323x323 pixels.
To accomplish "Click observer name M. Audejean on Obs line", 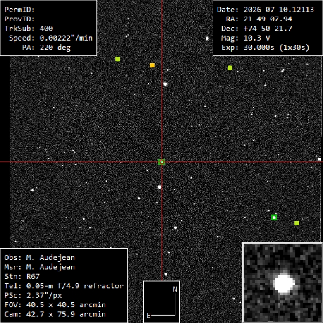I will pyautogui.click(x=50, y=257).
